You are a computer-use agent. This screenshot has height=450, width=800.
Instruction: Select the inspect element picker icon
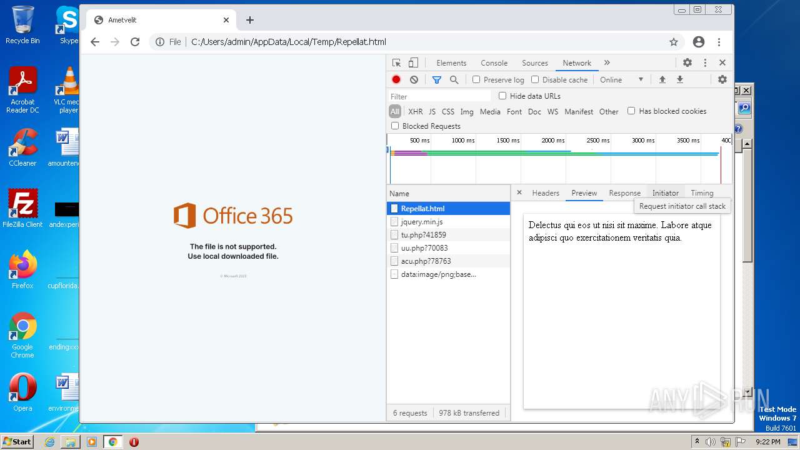pyautogui.click(x=396, y=63)
